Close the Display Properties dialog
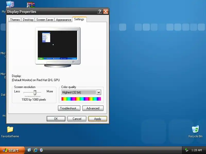Image resolution: width=206 pixels, height=154 pixels. click(x=106, y=12)
